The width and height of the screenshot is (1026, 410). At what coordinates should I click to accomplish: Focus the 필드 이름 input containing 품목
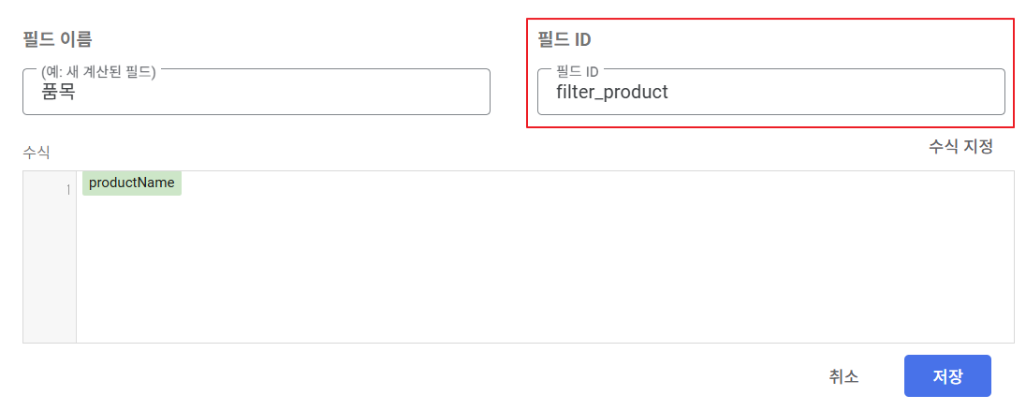[x=256, y=92]
